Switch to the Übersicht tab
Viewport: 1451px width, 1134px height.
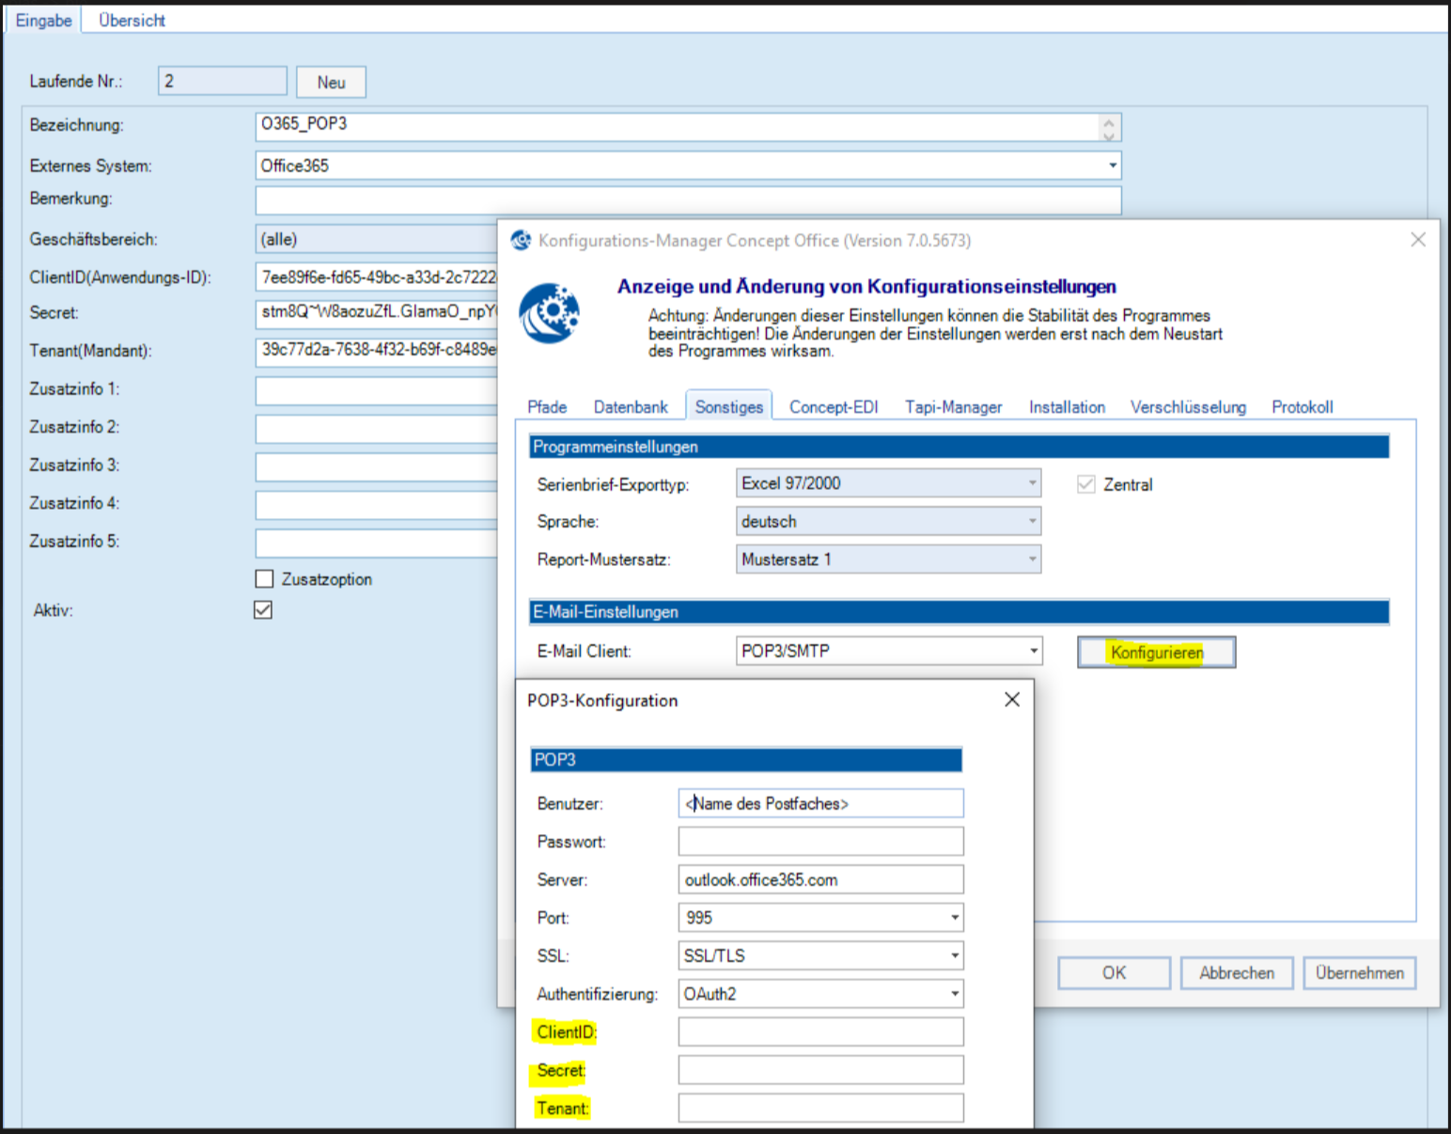pyautogui.click(x=132, y=20)
